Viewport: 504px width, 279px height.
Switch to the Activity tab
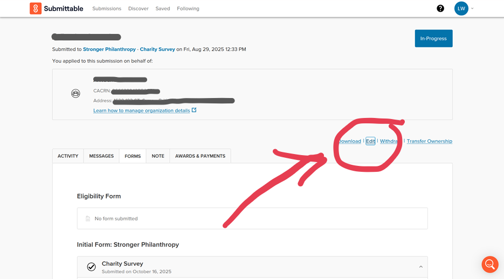(x=68, y=156)
